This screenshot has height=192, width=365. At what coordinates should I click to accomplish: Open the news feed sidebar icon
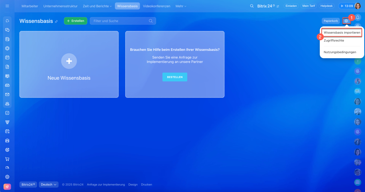(x=7, y=39)
